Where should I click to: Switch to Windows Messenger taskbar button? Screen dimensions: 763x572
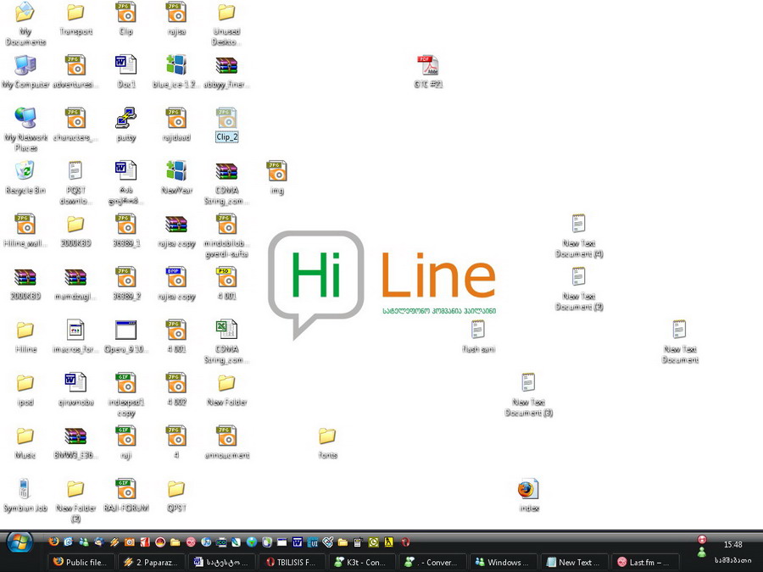(x=503, y=563)
